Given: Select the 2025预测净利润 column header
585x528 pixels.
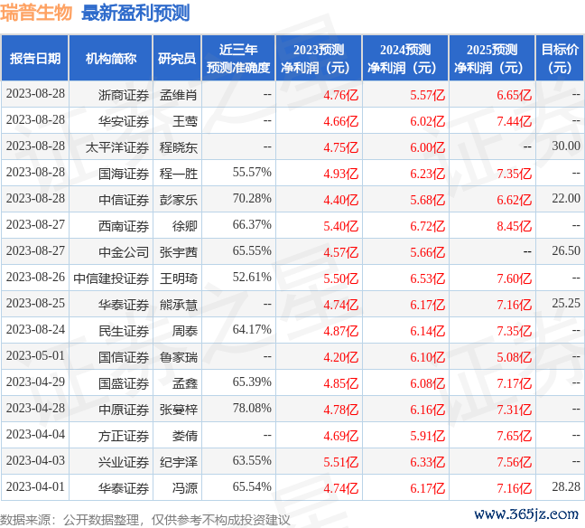Looking at the screenshot, I should point(492,58).
